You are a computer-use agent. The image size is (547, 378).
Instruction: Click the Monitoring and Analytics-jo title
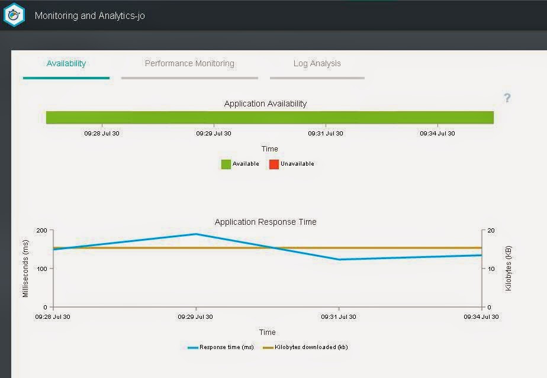click(x=89, y=16)
